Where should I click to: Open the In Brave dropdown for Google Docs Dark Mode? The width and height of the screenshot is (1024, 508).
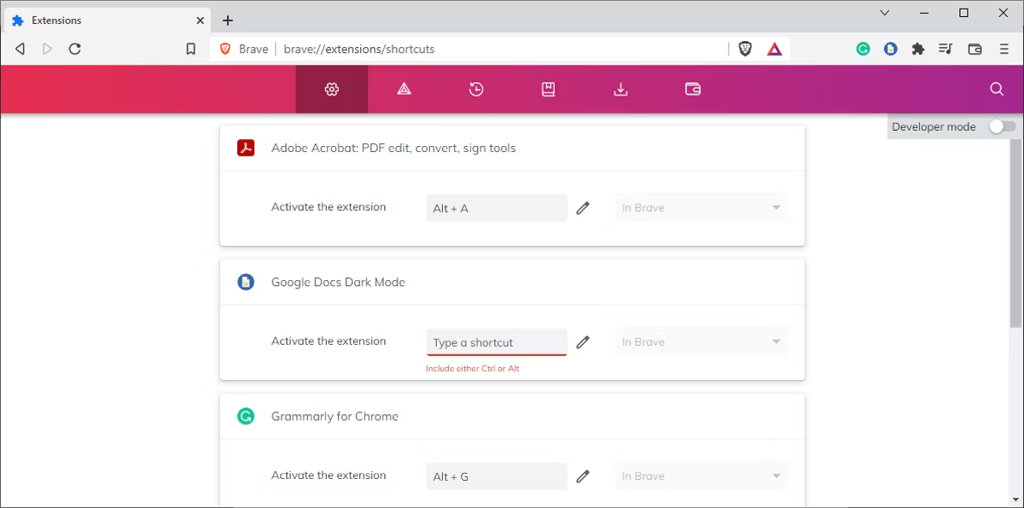click(700, 342)
